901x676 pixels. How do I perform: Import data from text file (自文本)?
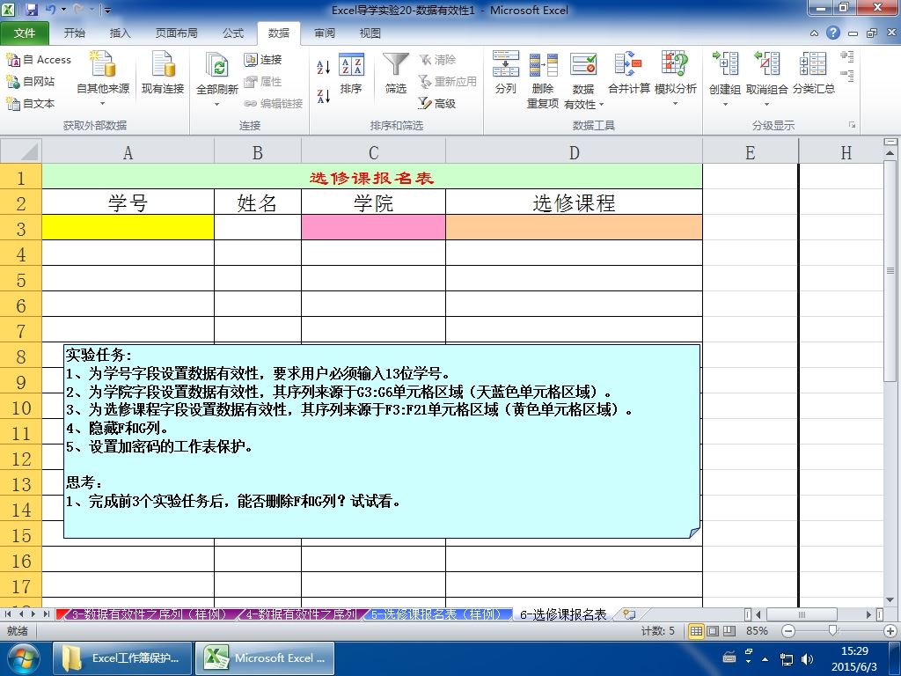[31, 104]
